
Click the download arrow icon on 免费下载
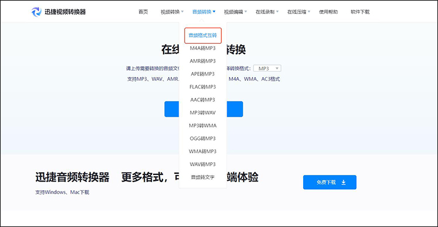pyautogui.click(x=343, y=182)
